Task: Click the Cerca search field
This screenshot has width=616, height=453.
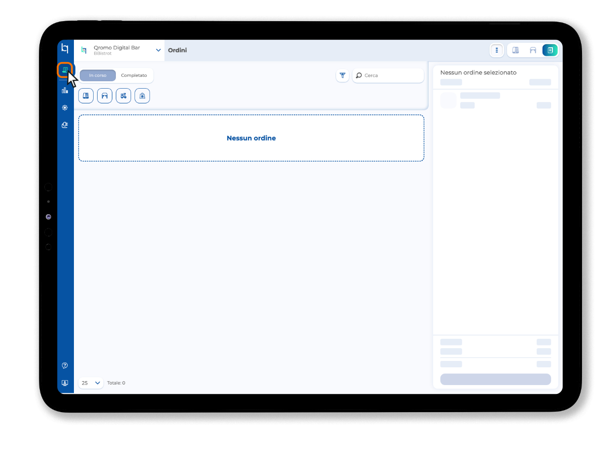Action: point(388,75)
